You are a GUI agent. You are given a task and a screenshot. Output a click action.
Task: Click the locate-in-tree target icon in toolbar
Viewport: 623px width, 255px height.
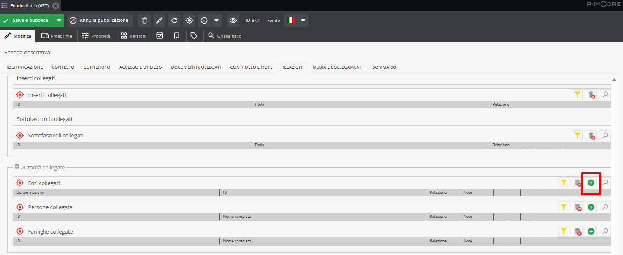pos(189,20)
